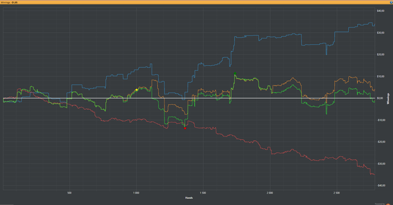Click the blue help icon in orange bar
The image size is (393, 205).
391,2
